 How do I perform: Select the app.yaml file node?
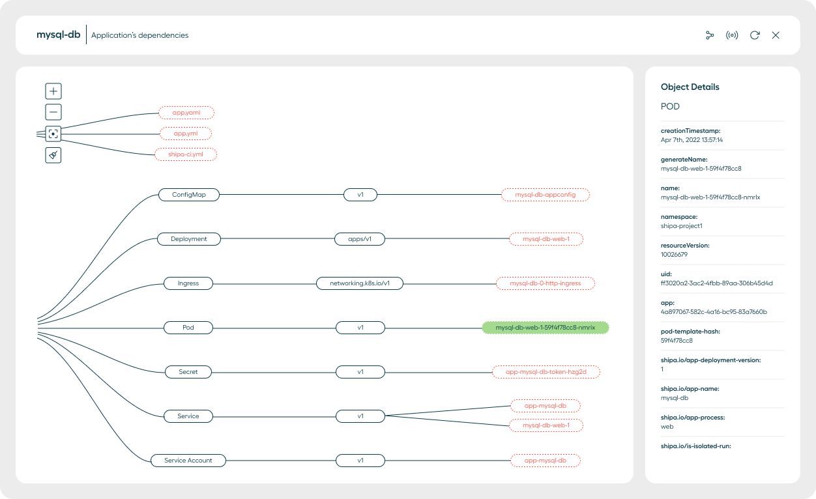(x=186, y=113)
